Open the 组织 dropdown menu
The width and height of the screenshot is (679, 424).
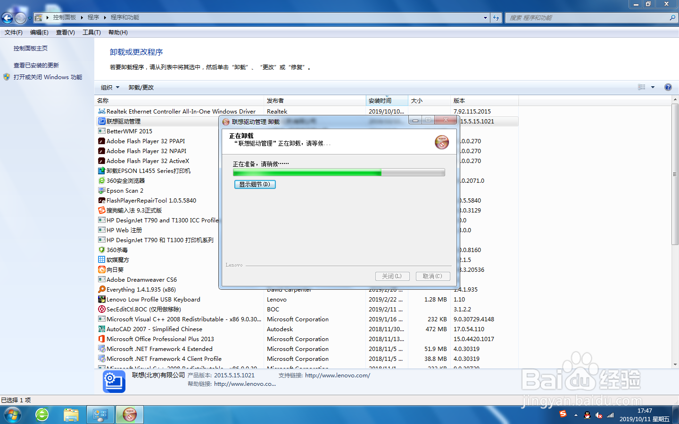tap(109, 87)
